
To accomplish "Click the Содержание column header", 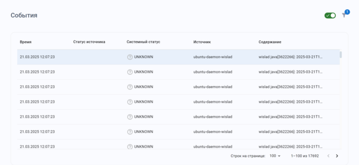I will 270,42.
